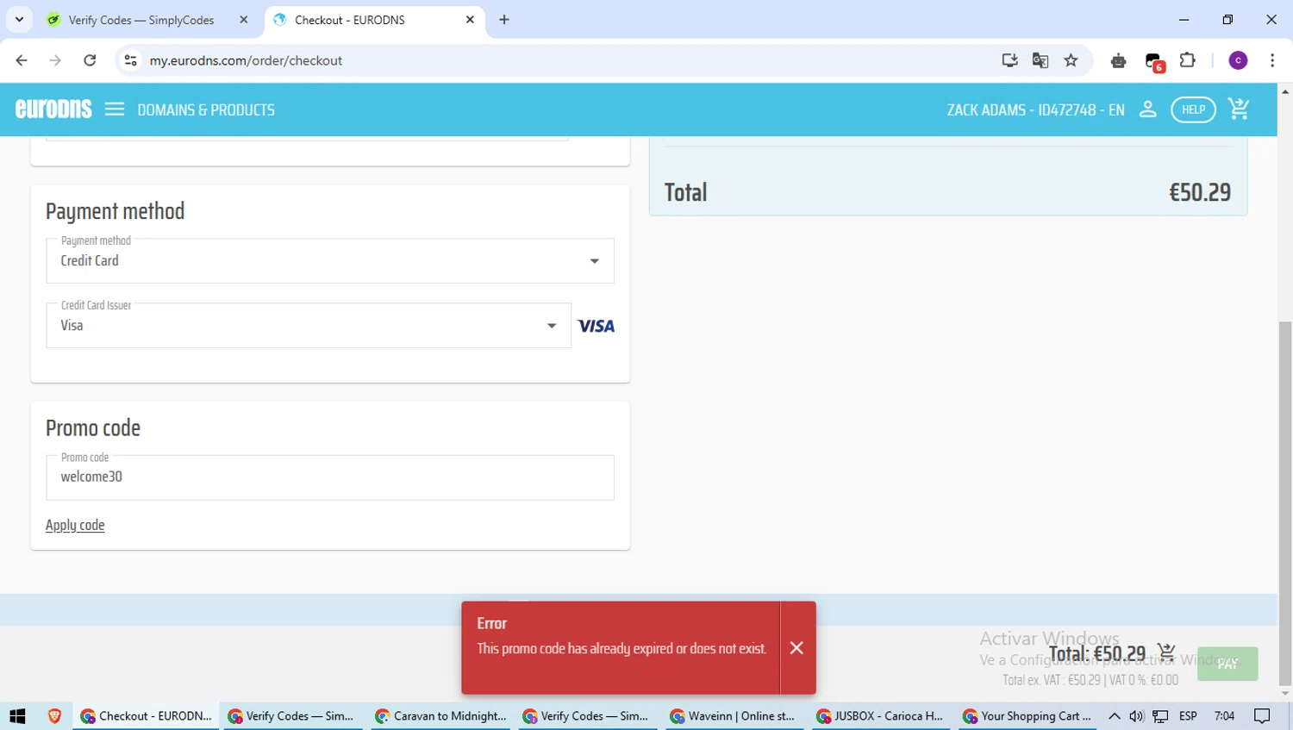Click Zack Adams account label
This screenshot has width=1293, height=730.
tap(1035, 109)
